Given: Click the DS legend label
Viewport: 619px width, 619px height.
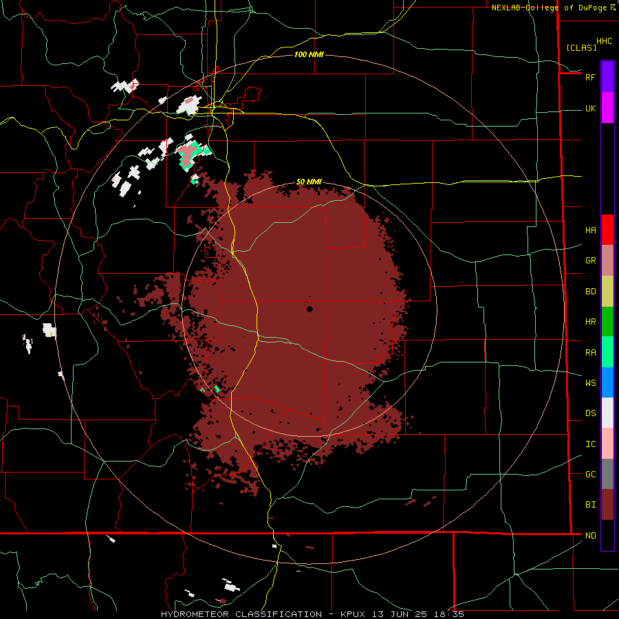Looking at the screenshot, I should coord(590,413).
